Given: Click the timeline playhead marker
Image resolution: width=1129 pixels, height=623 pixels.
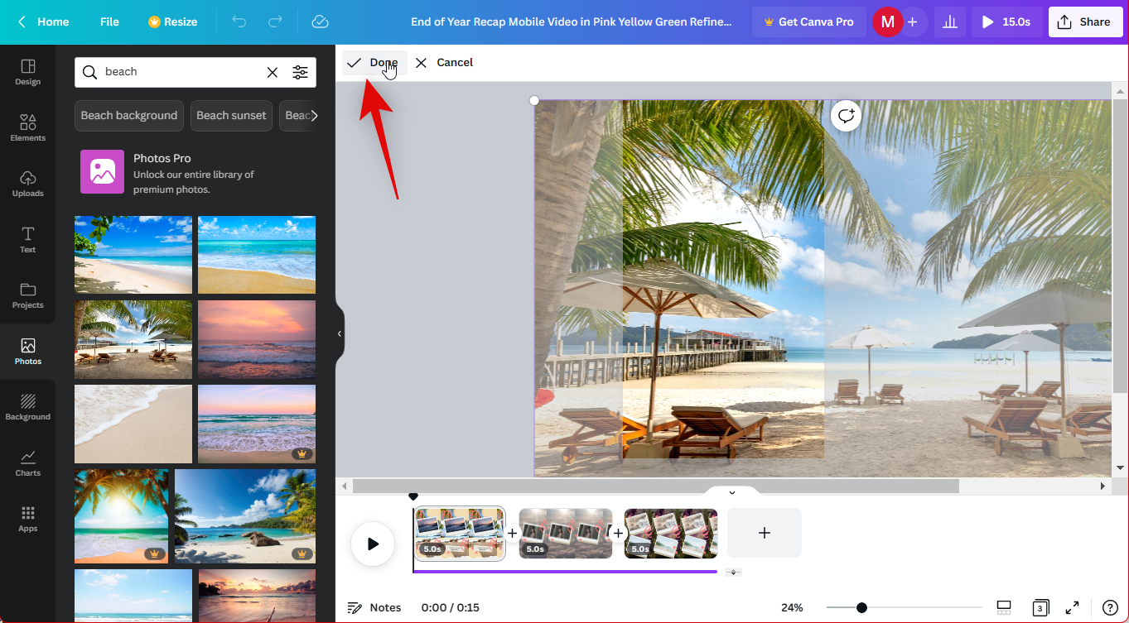Looking at the screenshot, I should click(x=413, y=496).
